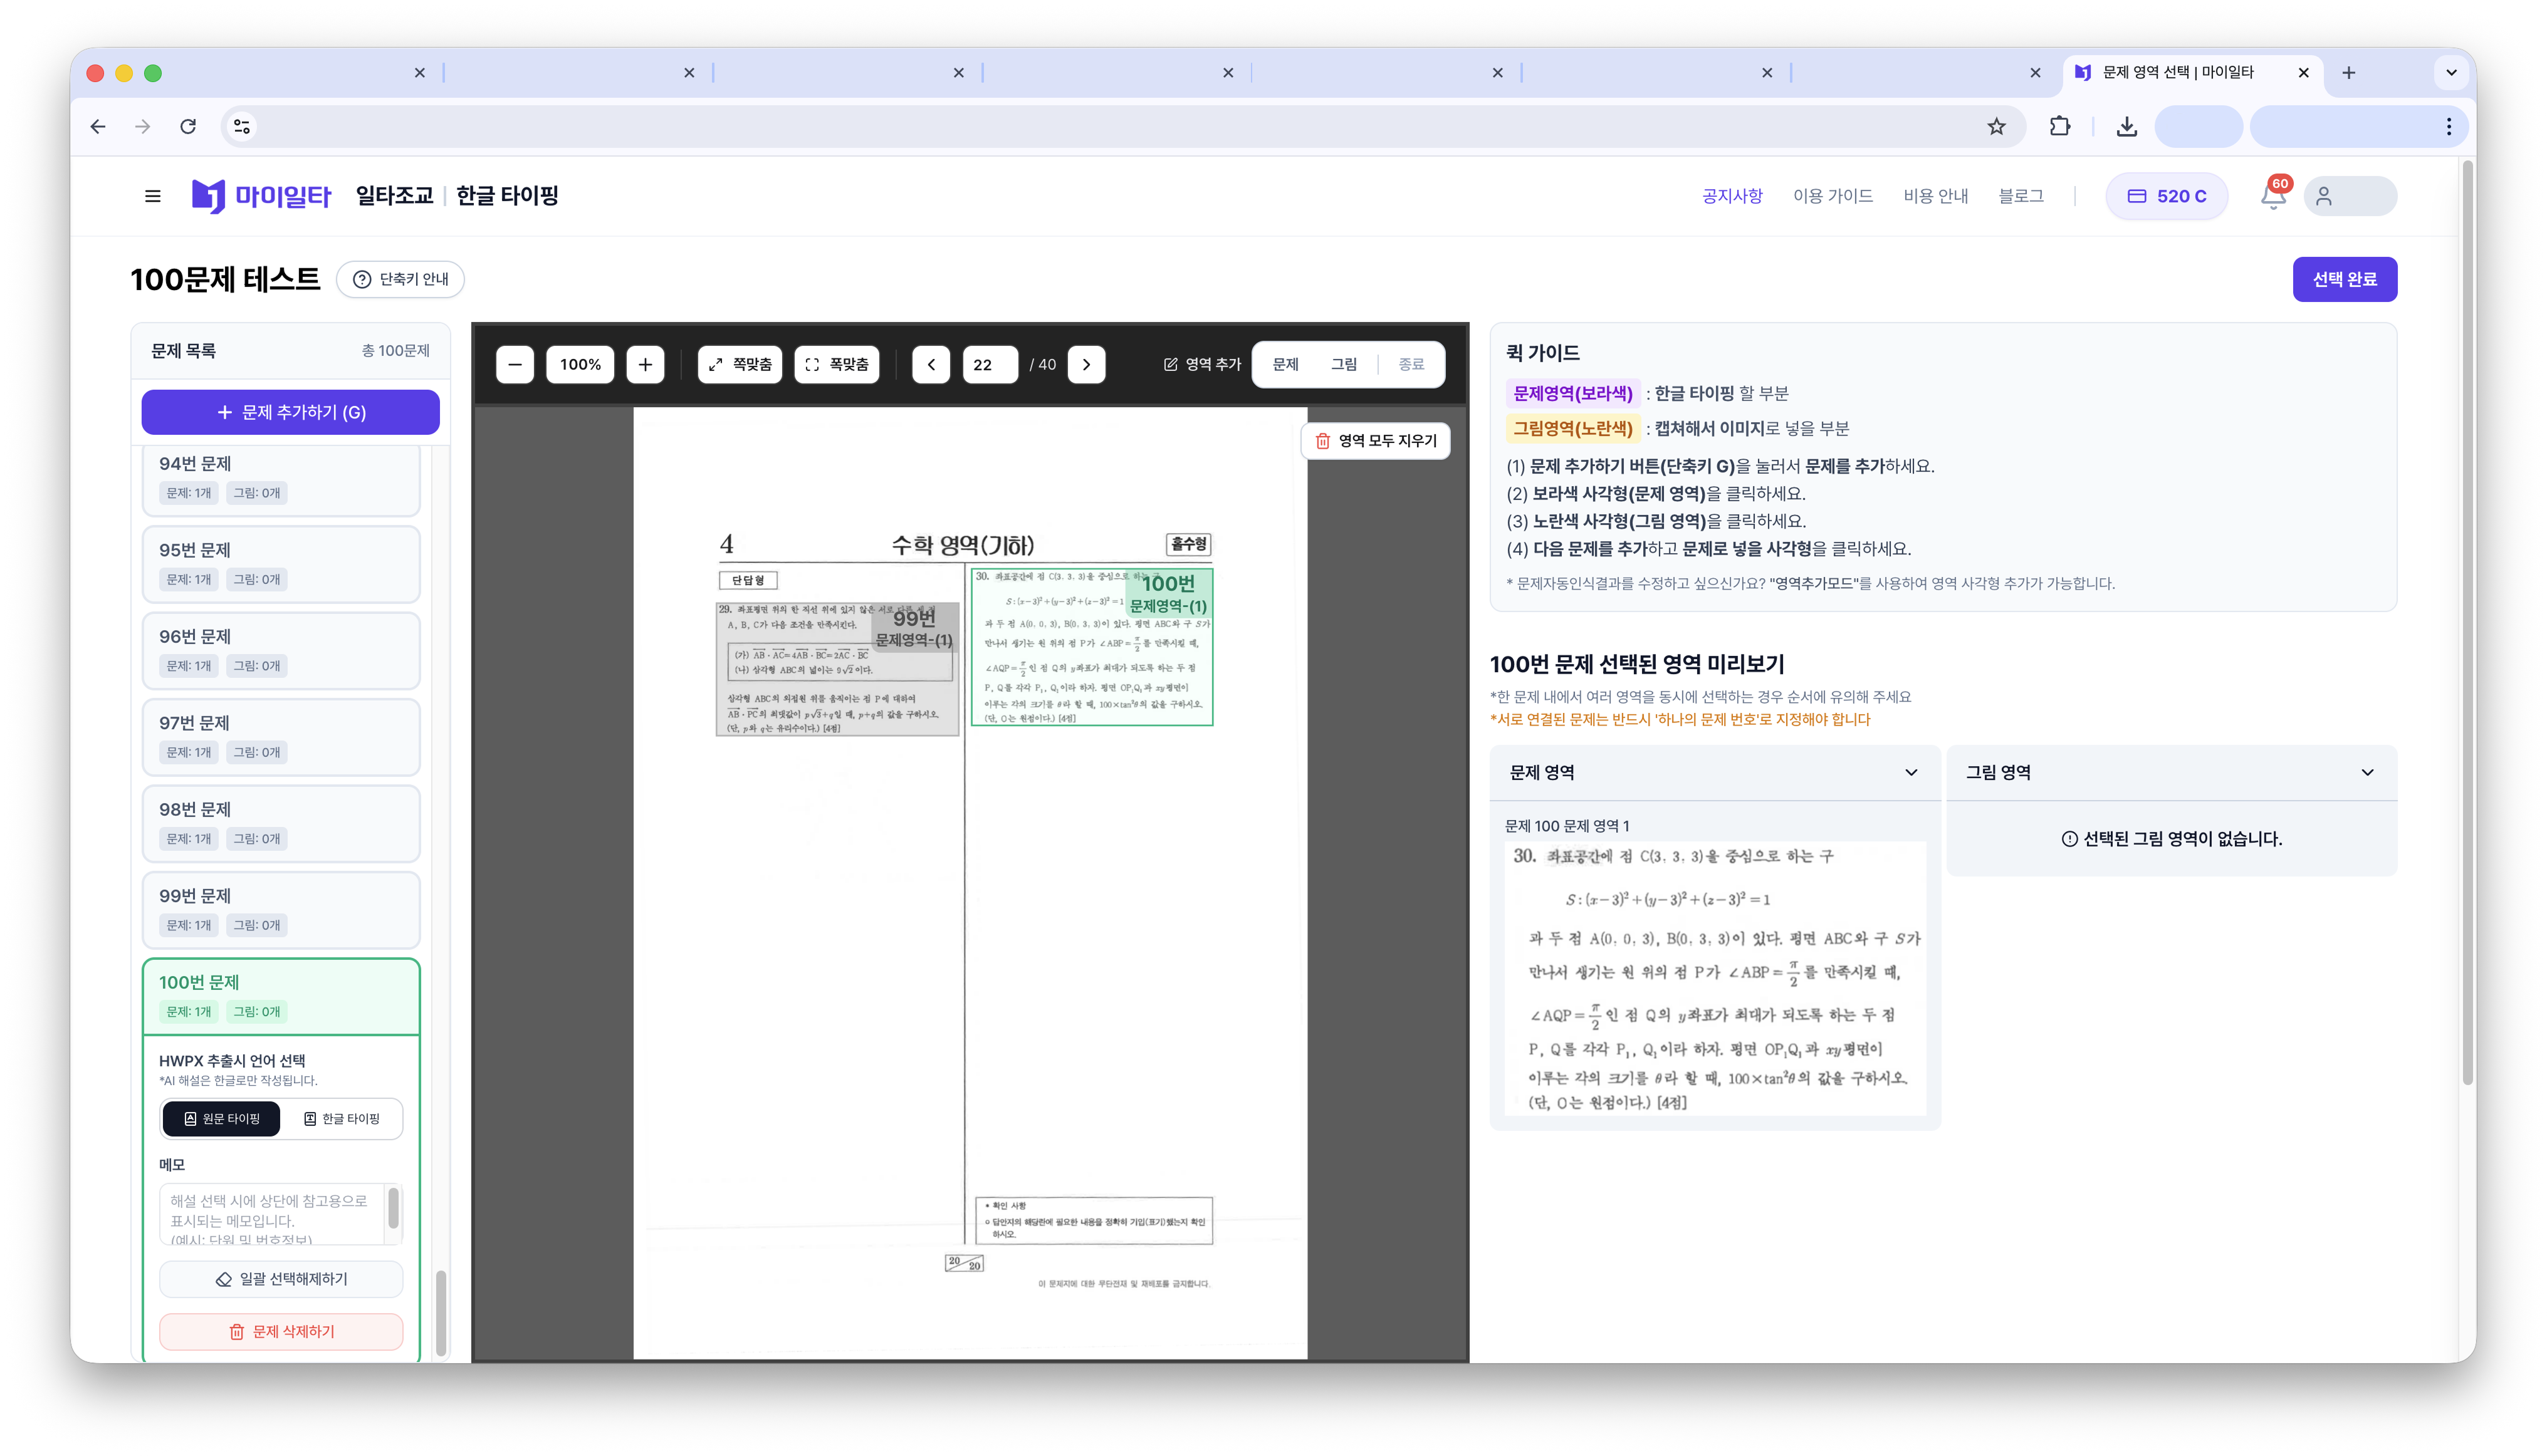Image resolution: width=2547 pixels, height=1456 pixels.
Task: Click the 선택 완료 button
Action: click(x=2344, y=279)
